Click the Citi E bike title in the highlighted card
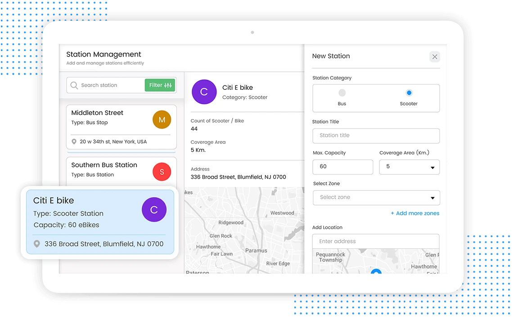This screenshot has width=514, height=319. tap(54, 200)
